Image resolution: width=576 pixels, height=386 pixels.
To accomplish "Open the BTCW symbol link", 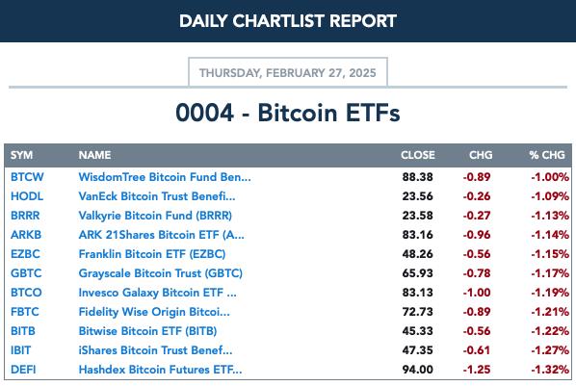I will coord(27,177).
